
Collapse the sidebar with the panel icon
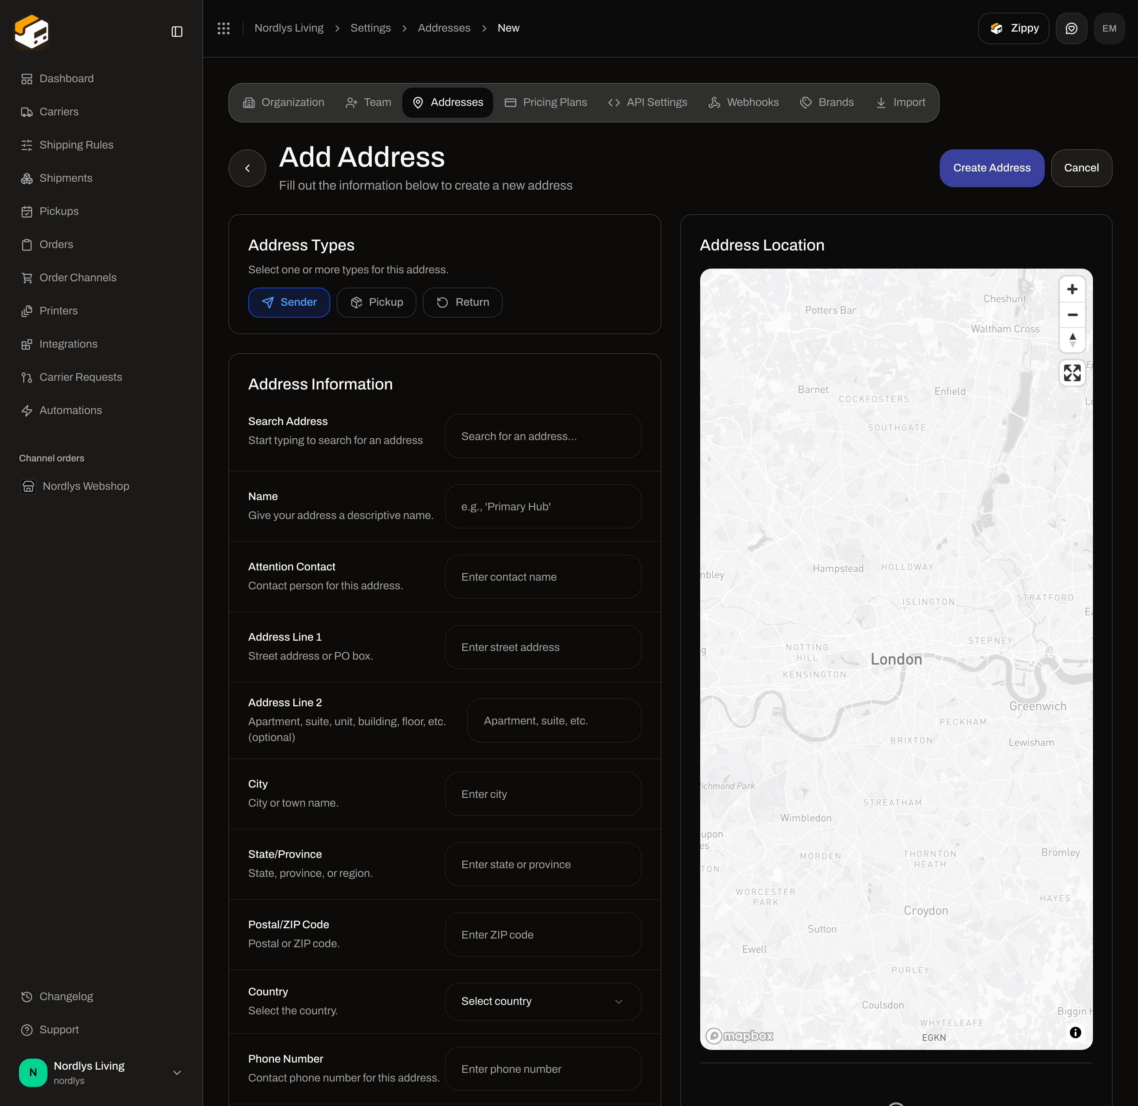pos(177,31)
